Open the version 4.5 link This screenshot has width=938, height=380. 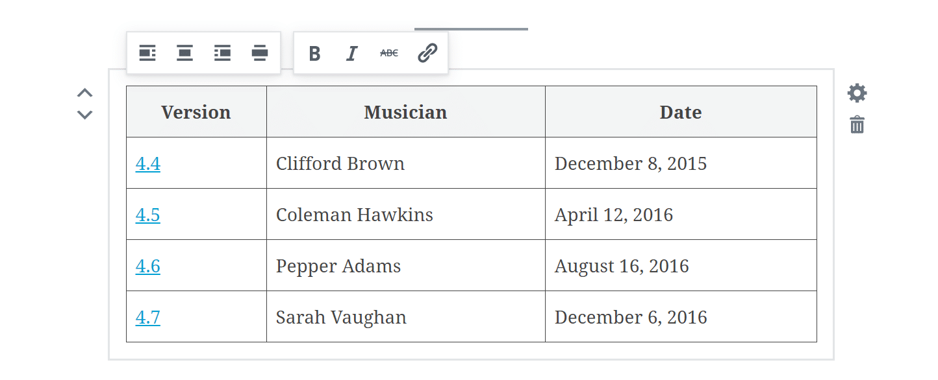(147, 215)
